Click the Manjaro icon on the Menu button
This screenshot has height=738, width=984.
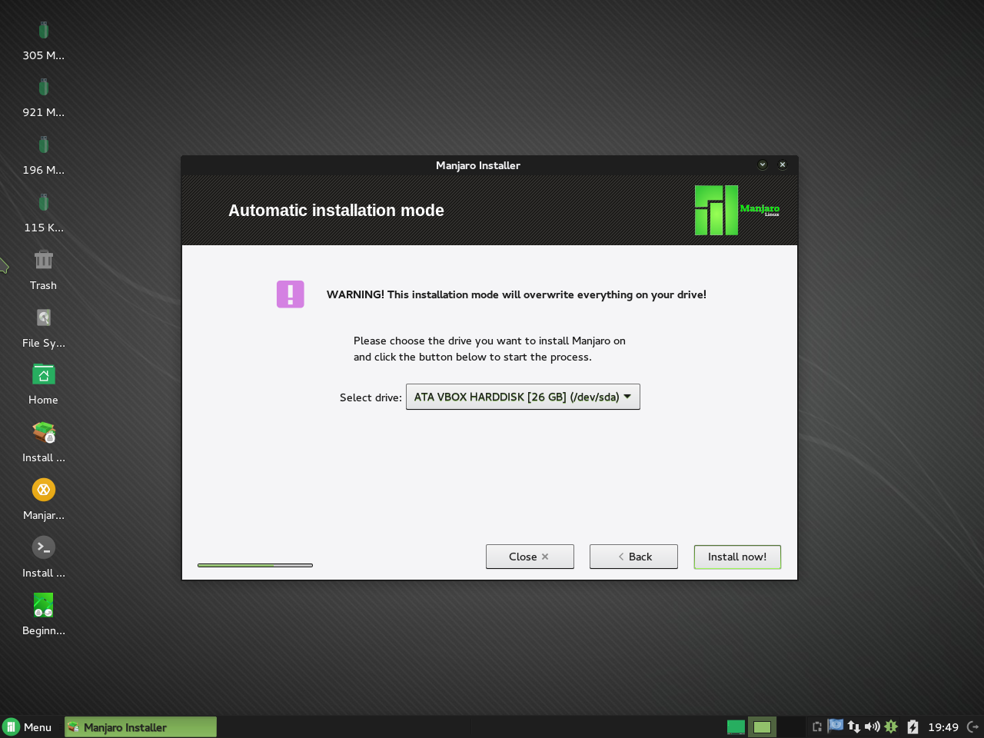point(11,727)
